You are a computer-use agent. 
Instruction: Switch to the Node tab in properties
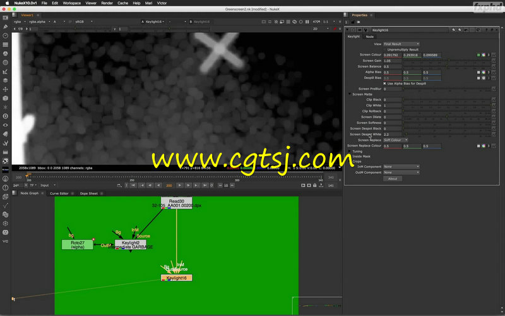(370, 37)
